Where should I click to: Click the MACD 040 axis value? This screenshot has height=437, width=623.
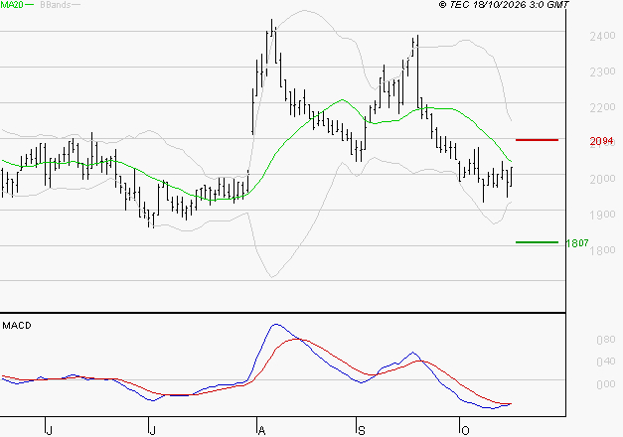605,362
